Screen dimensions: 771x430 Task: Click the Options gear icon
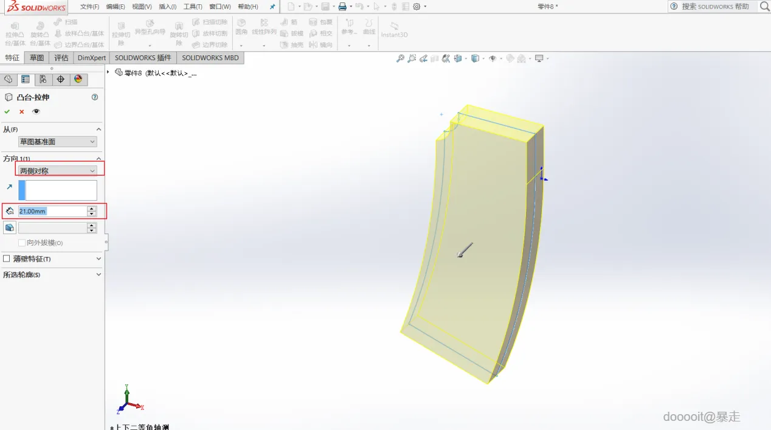[x=417, y=7]
